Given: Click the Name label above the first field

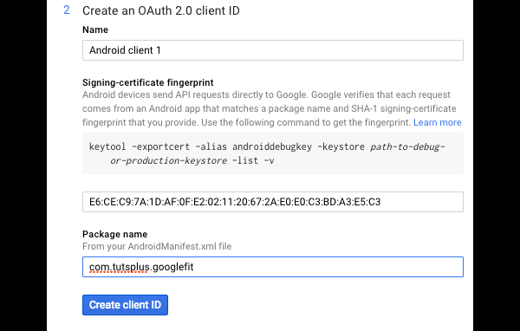Looking at the screenshot, I should tap(95, 29).
